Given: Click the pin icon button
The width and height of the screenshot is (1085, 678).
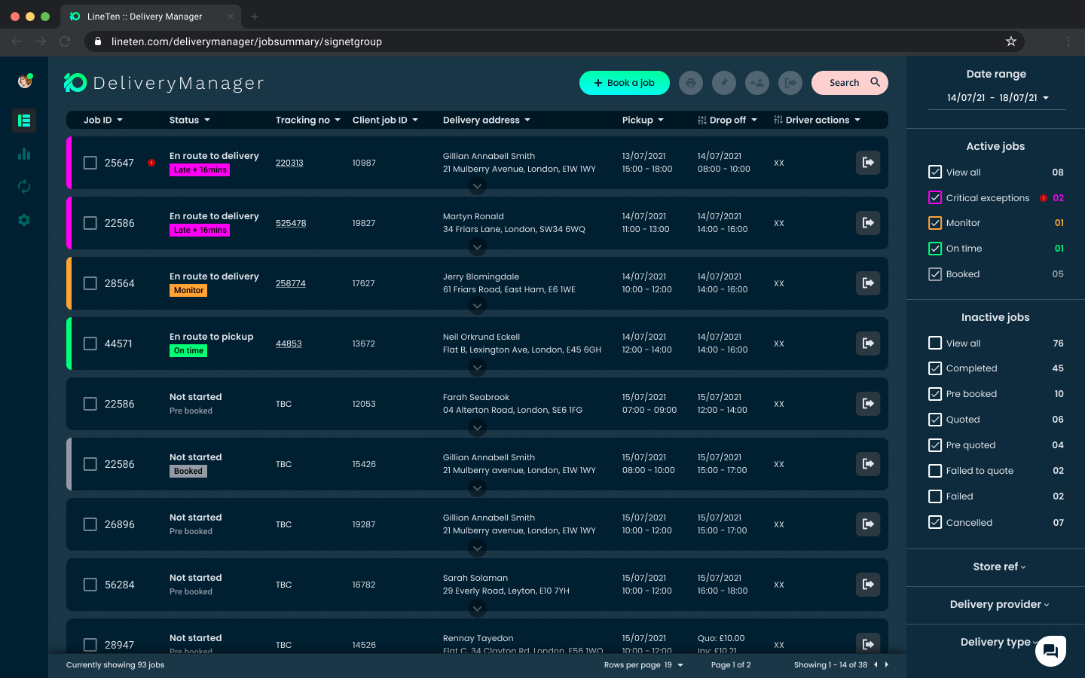Looking at the screenshot, I should point(724,83).
